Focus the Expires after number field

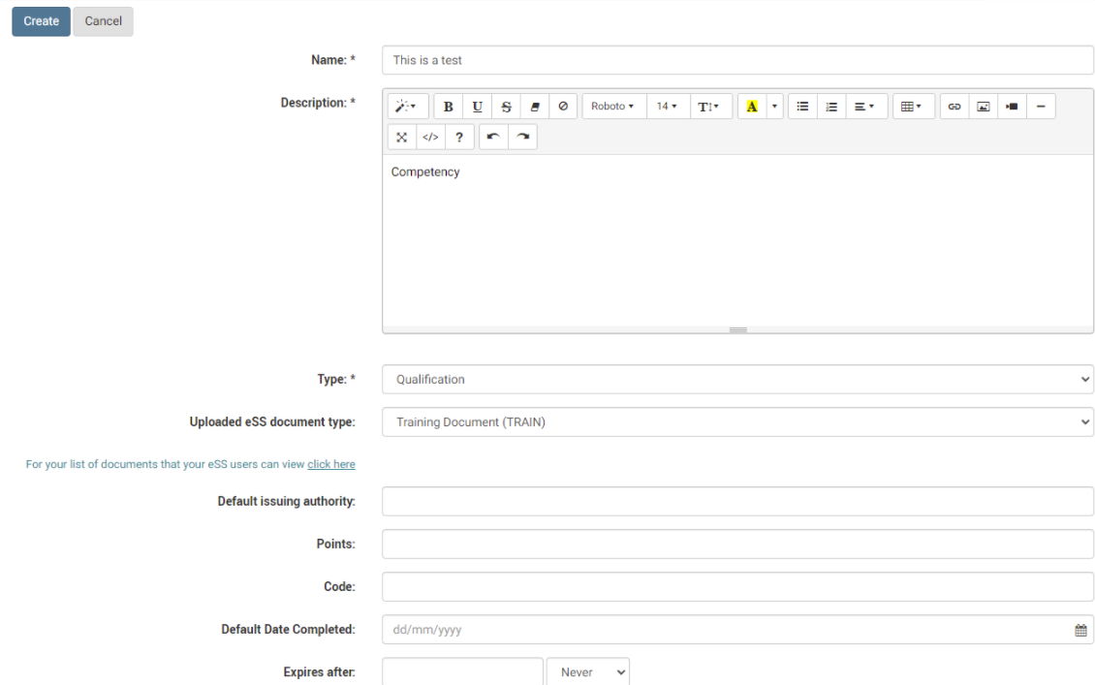(462, 671)
